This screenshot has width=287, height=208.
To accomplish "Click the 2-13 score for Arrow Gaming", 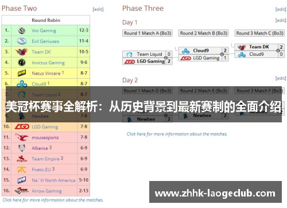I will 84,191.
